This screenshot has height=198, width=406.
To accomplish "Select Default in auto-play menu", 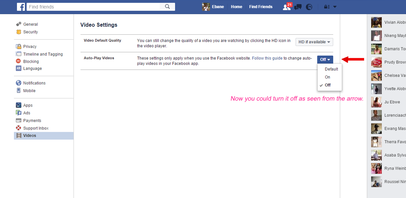I will pyautogui.click(x=331, y=69).
